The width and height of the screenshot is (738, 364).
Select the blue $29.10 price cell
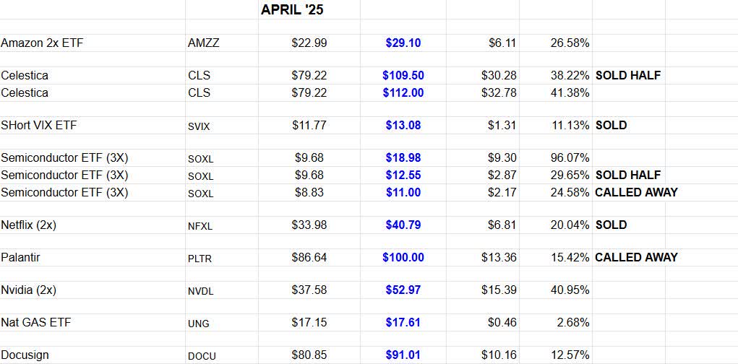tap(403, 43)
